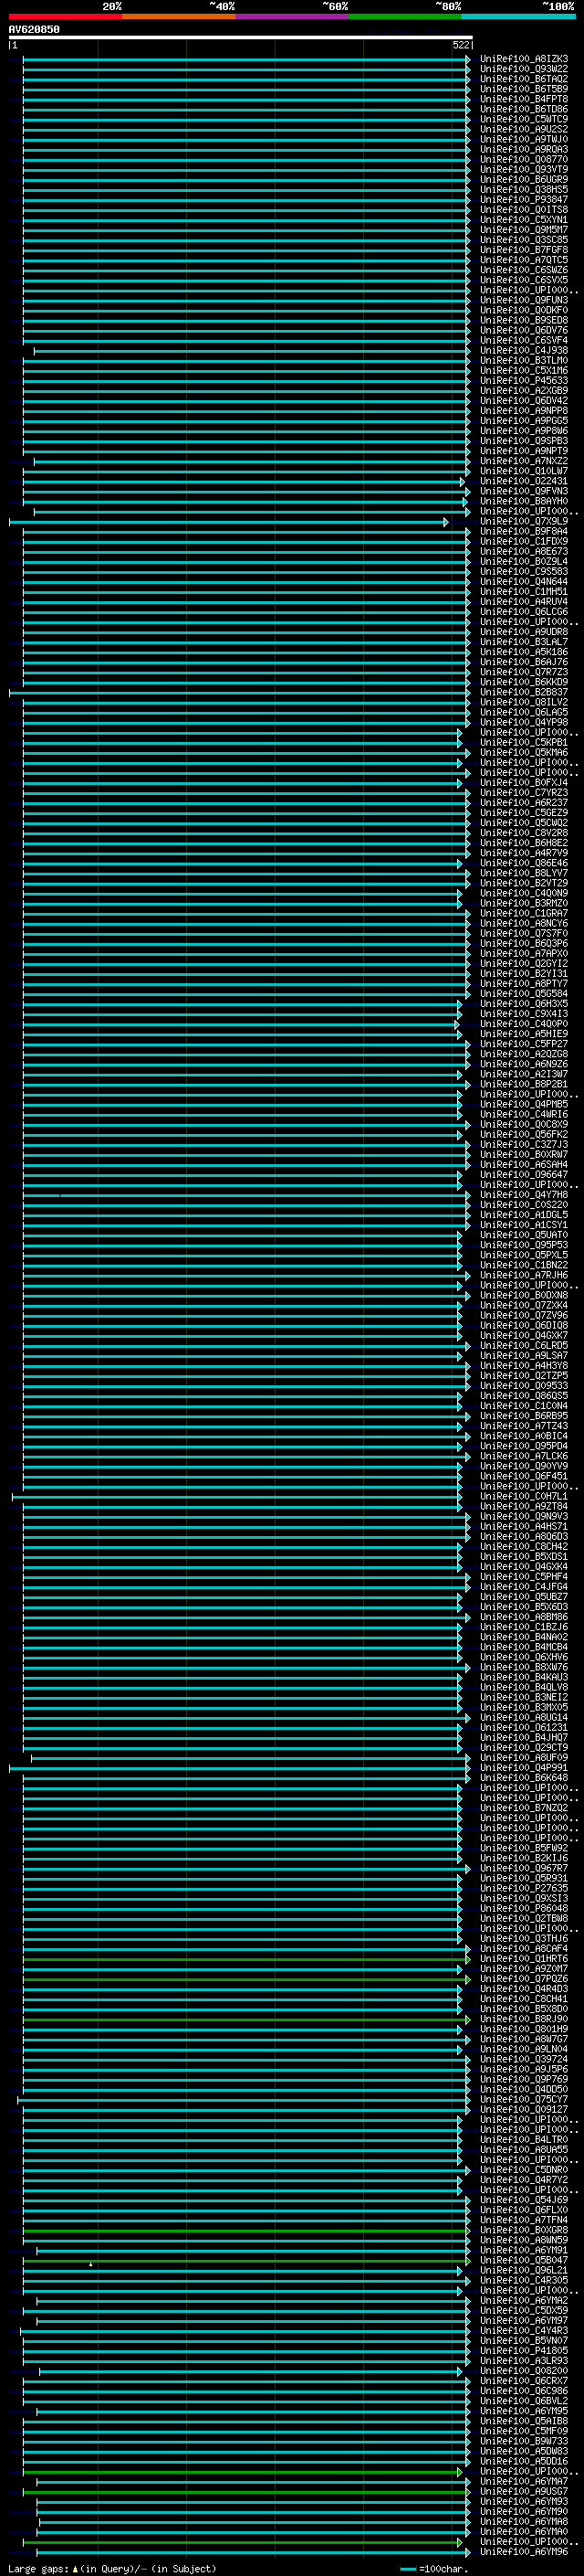
Task: Click the hit UniRef100_B6TAQ2
Action: (x=524, y=79)
